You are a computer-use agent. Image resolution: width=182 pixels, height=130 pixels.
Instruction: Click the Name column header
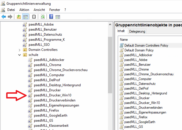tap(124, 40)
